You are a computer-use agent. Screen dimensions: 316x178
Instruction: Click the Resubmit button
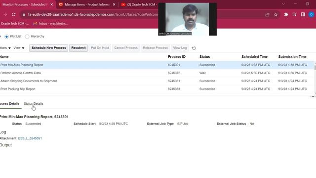point(79,48)
